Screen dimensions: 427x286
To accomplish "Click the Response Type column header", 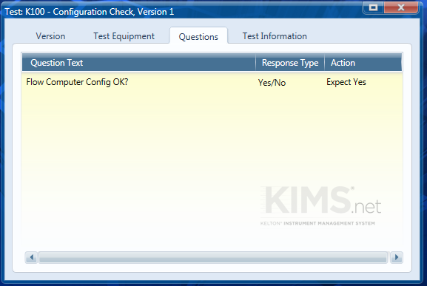I will 290,63.
